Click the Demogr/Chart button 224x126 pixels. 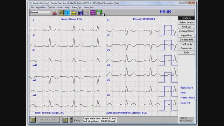(x=187, y=31)
